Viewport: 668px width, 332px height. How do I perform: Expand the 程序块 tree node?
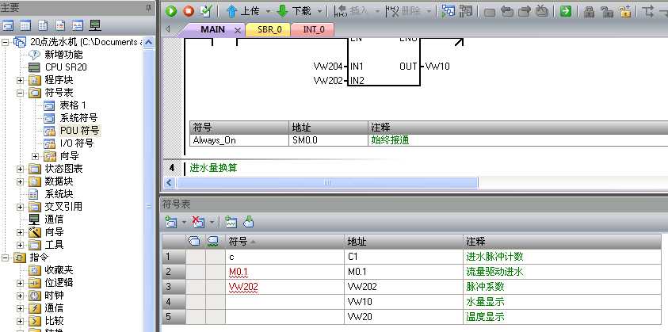(21, 80)
